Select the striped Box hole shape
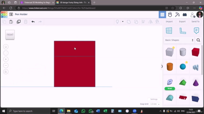This screenshot has width=204, height=114. tap(170, 52)
